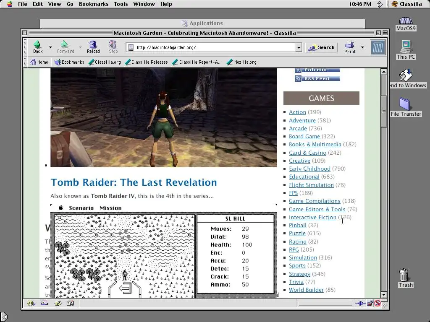430x322 pixels.
Task: Expand the URL bar history dropdown
Action: [x=299, y=48]
